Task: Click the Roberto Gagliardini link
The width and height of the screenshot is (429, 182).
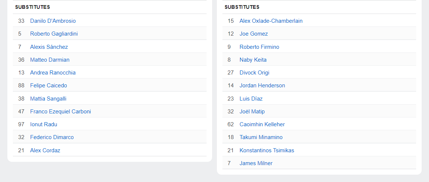Action: [54, 34]
